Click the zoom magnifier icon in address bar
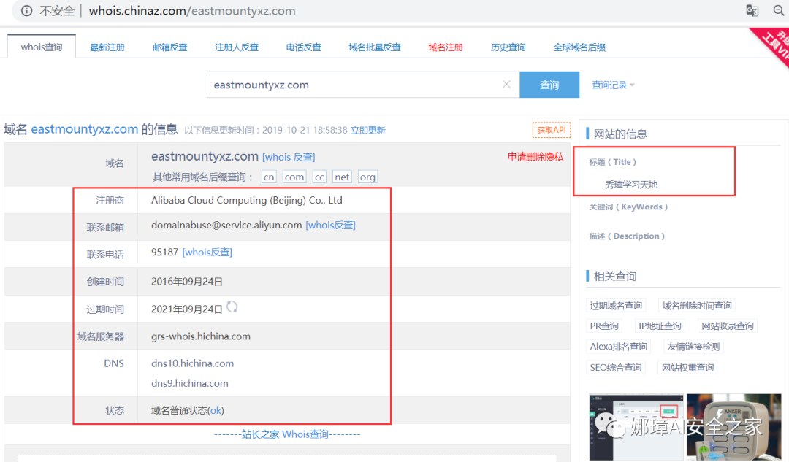Image resolution: width=789 pixels, height=462 pixels. (x=779, y=10)
